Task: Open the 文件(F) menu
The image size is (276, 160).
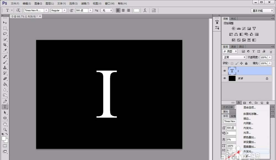Action: pos(15,4)
